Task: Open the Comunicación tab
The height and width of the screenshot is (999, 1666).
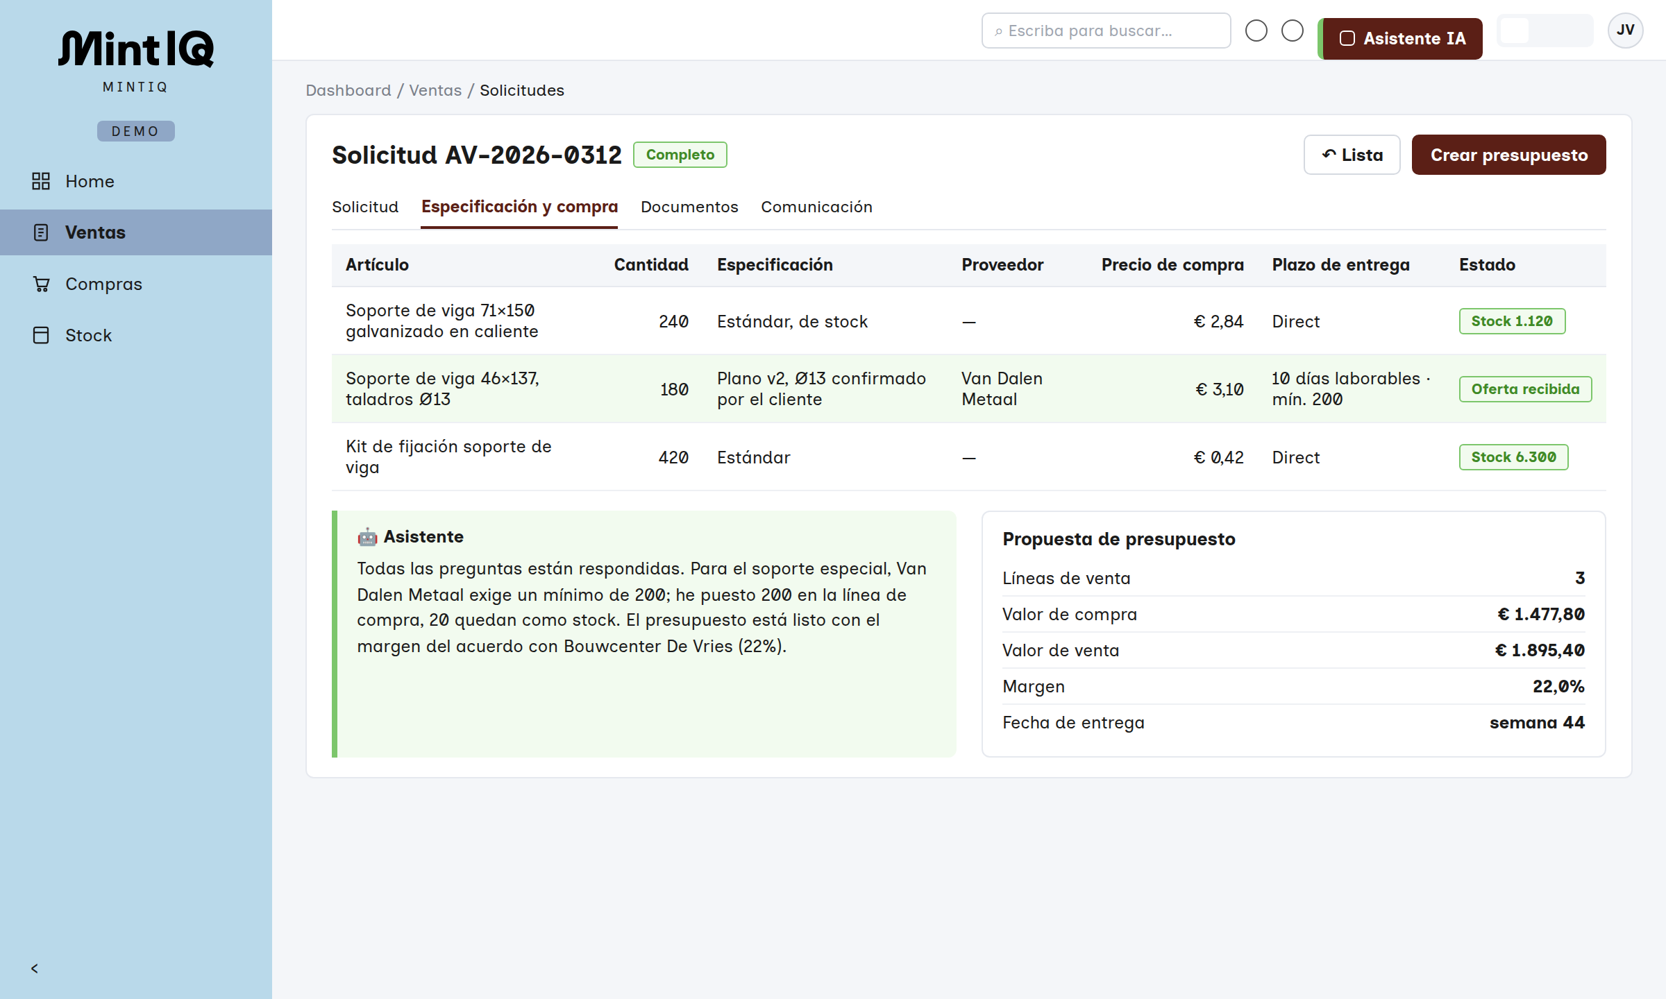Action: coord(816,207)
